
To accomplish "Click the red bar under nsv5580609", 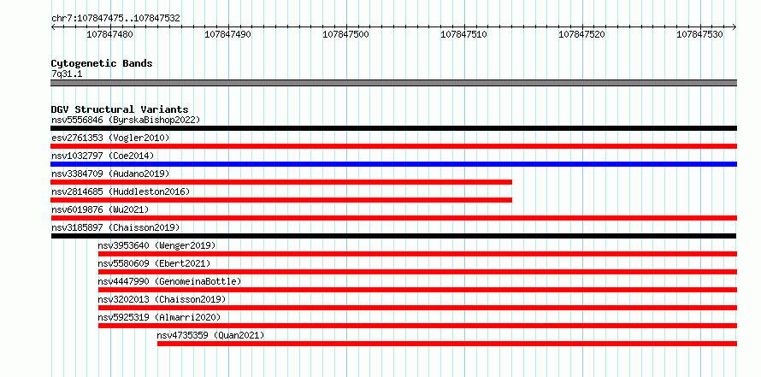I will coord(417,272).
